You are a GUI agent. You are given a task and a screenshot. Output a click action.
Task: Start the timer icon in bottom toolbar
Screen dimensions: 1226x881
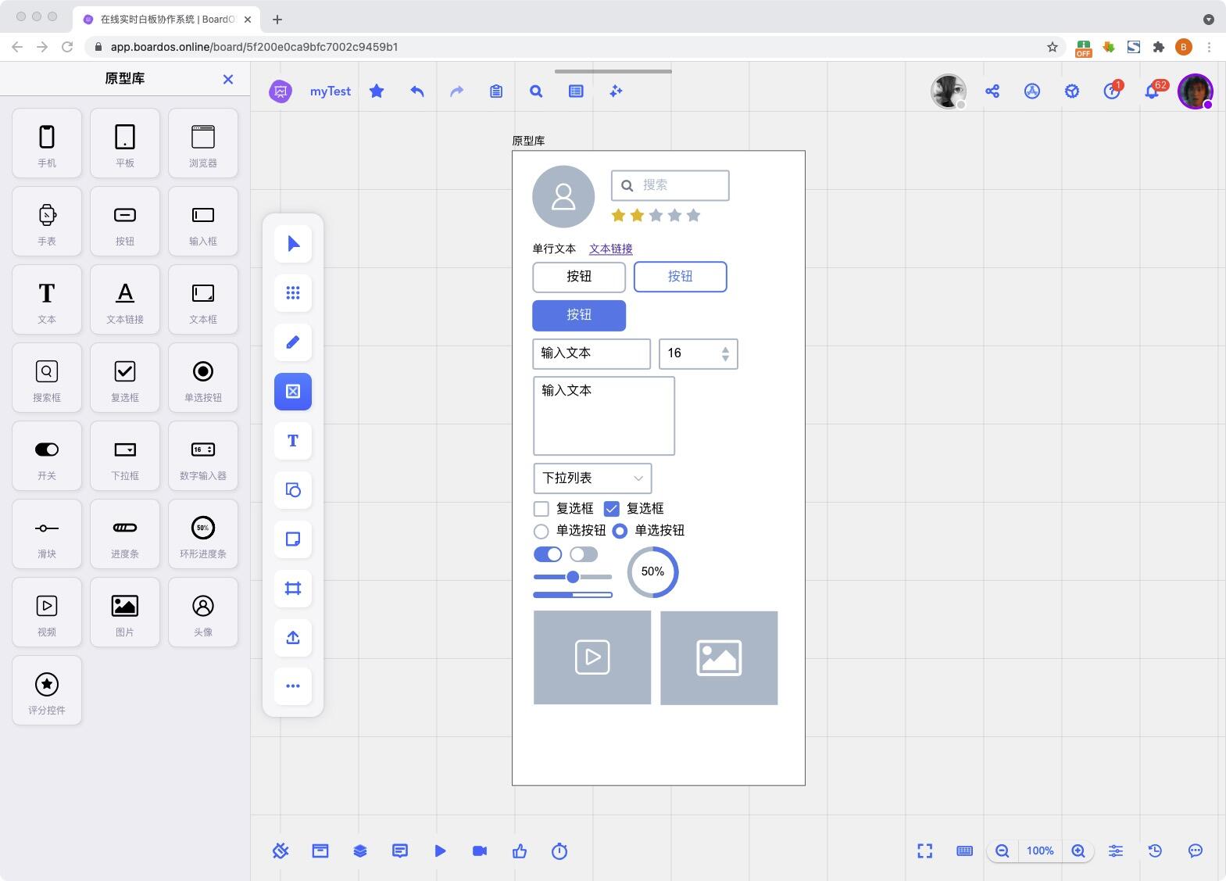tap(559, 851)
